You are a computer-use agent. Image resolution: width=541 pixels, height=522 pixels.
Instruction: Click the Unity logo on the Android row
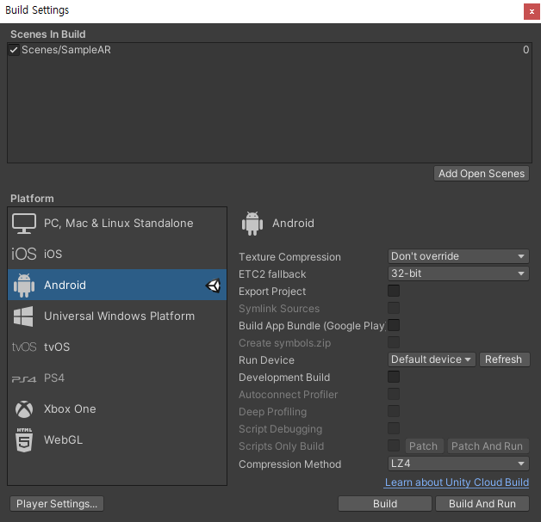214,286
